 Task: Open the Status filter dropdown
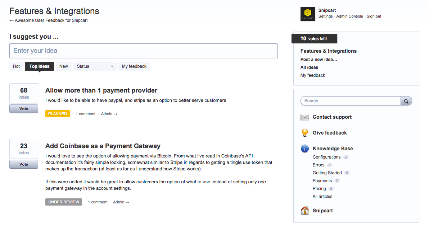click(x=95, y=66)
